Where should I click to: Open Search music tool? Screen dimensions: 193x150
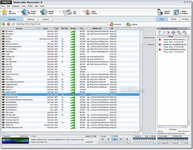tap(29, 12)
